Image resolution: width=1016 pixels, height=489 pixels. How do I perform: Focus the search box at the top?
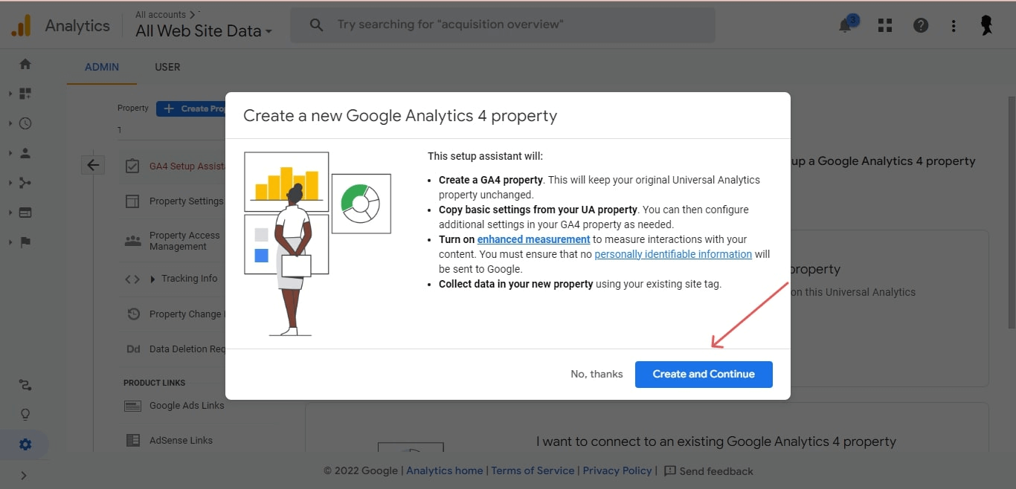[503, 25]
